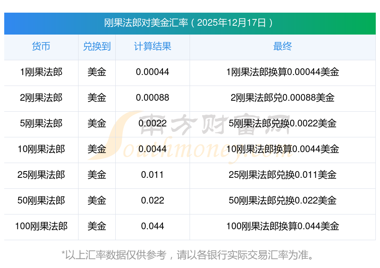Select the result value 0.00088

(152, 98)
